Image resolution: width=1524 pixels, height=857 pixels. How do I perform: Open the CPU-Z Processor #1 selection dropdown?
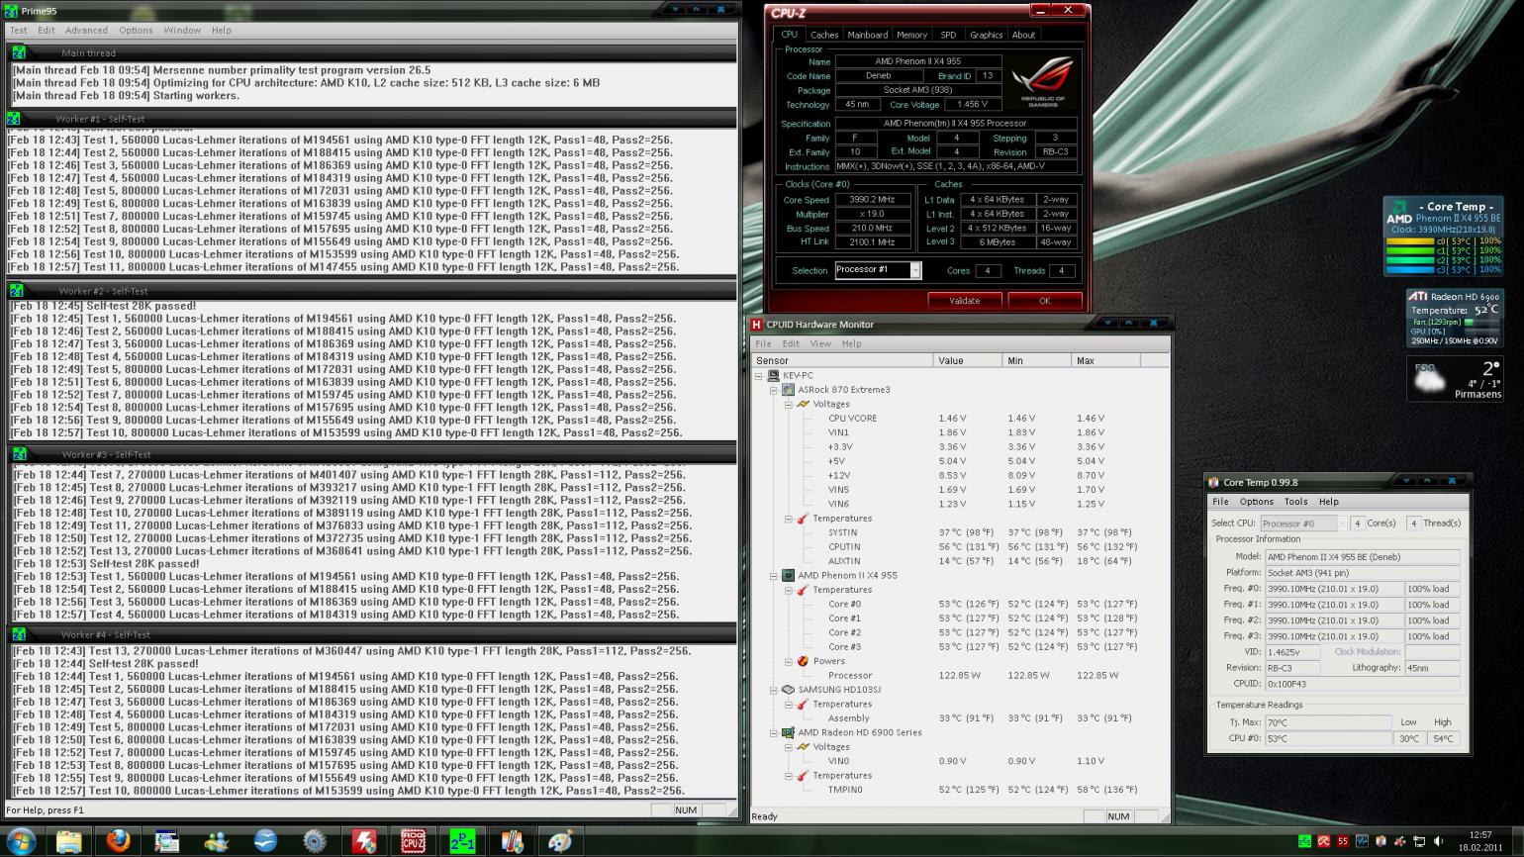point(915,270)
